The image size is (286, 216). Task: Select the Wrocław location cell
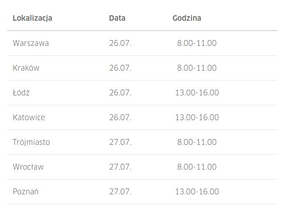28,167
